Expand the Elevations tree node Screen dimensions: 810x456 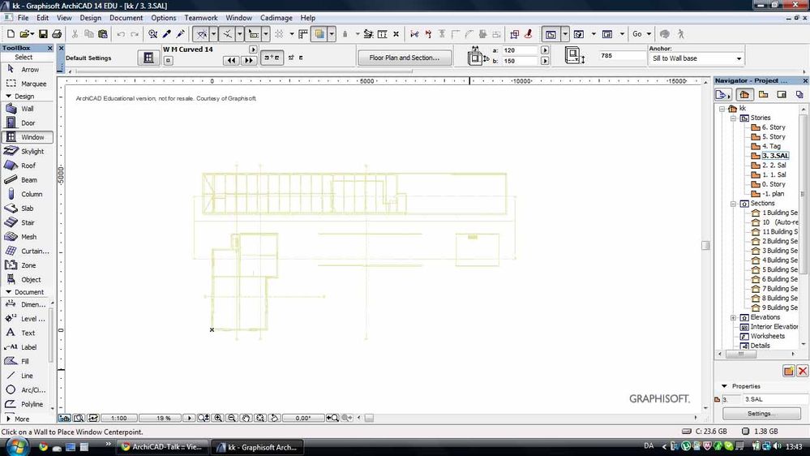click(733, 317)
